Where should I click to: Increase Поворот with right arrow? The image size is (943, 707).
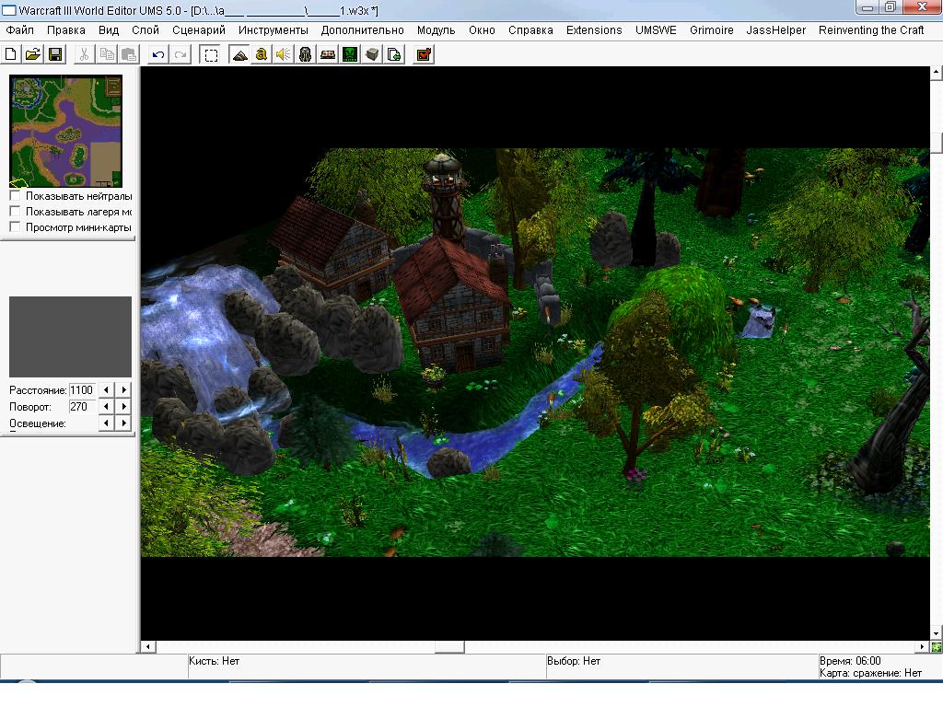point(123,406)
